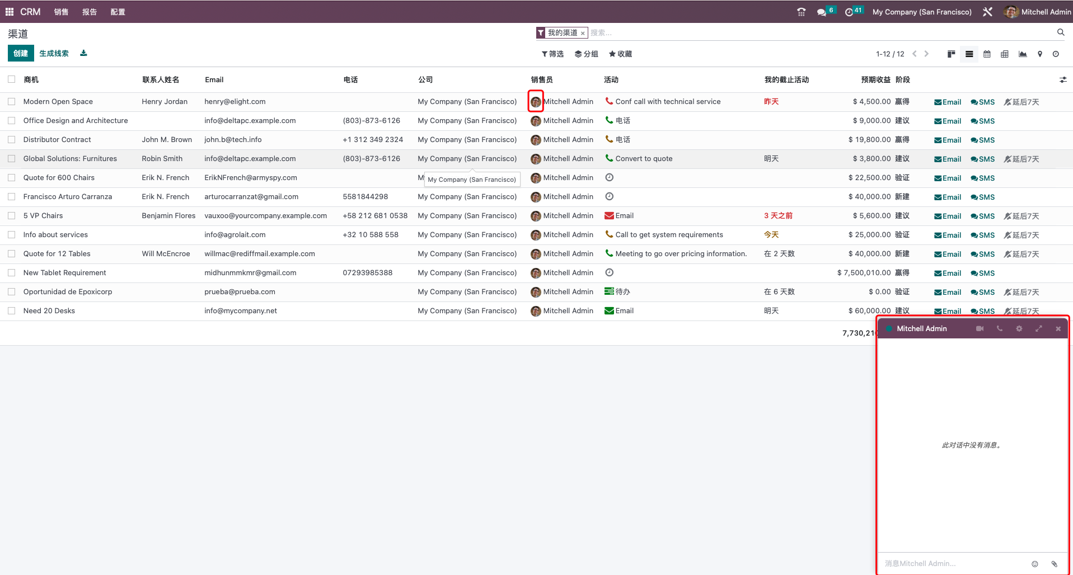Check the Need 20 Desks row
This screenshot has height=575, width=1073.
(x=11, y=310)
